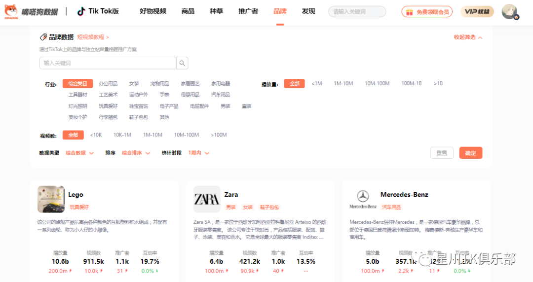Click the Didadog logo icon
Viewport: 533px width, 282px height.
pyautogui.click(x=11, y=11)
